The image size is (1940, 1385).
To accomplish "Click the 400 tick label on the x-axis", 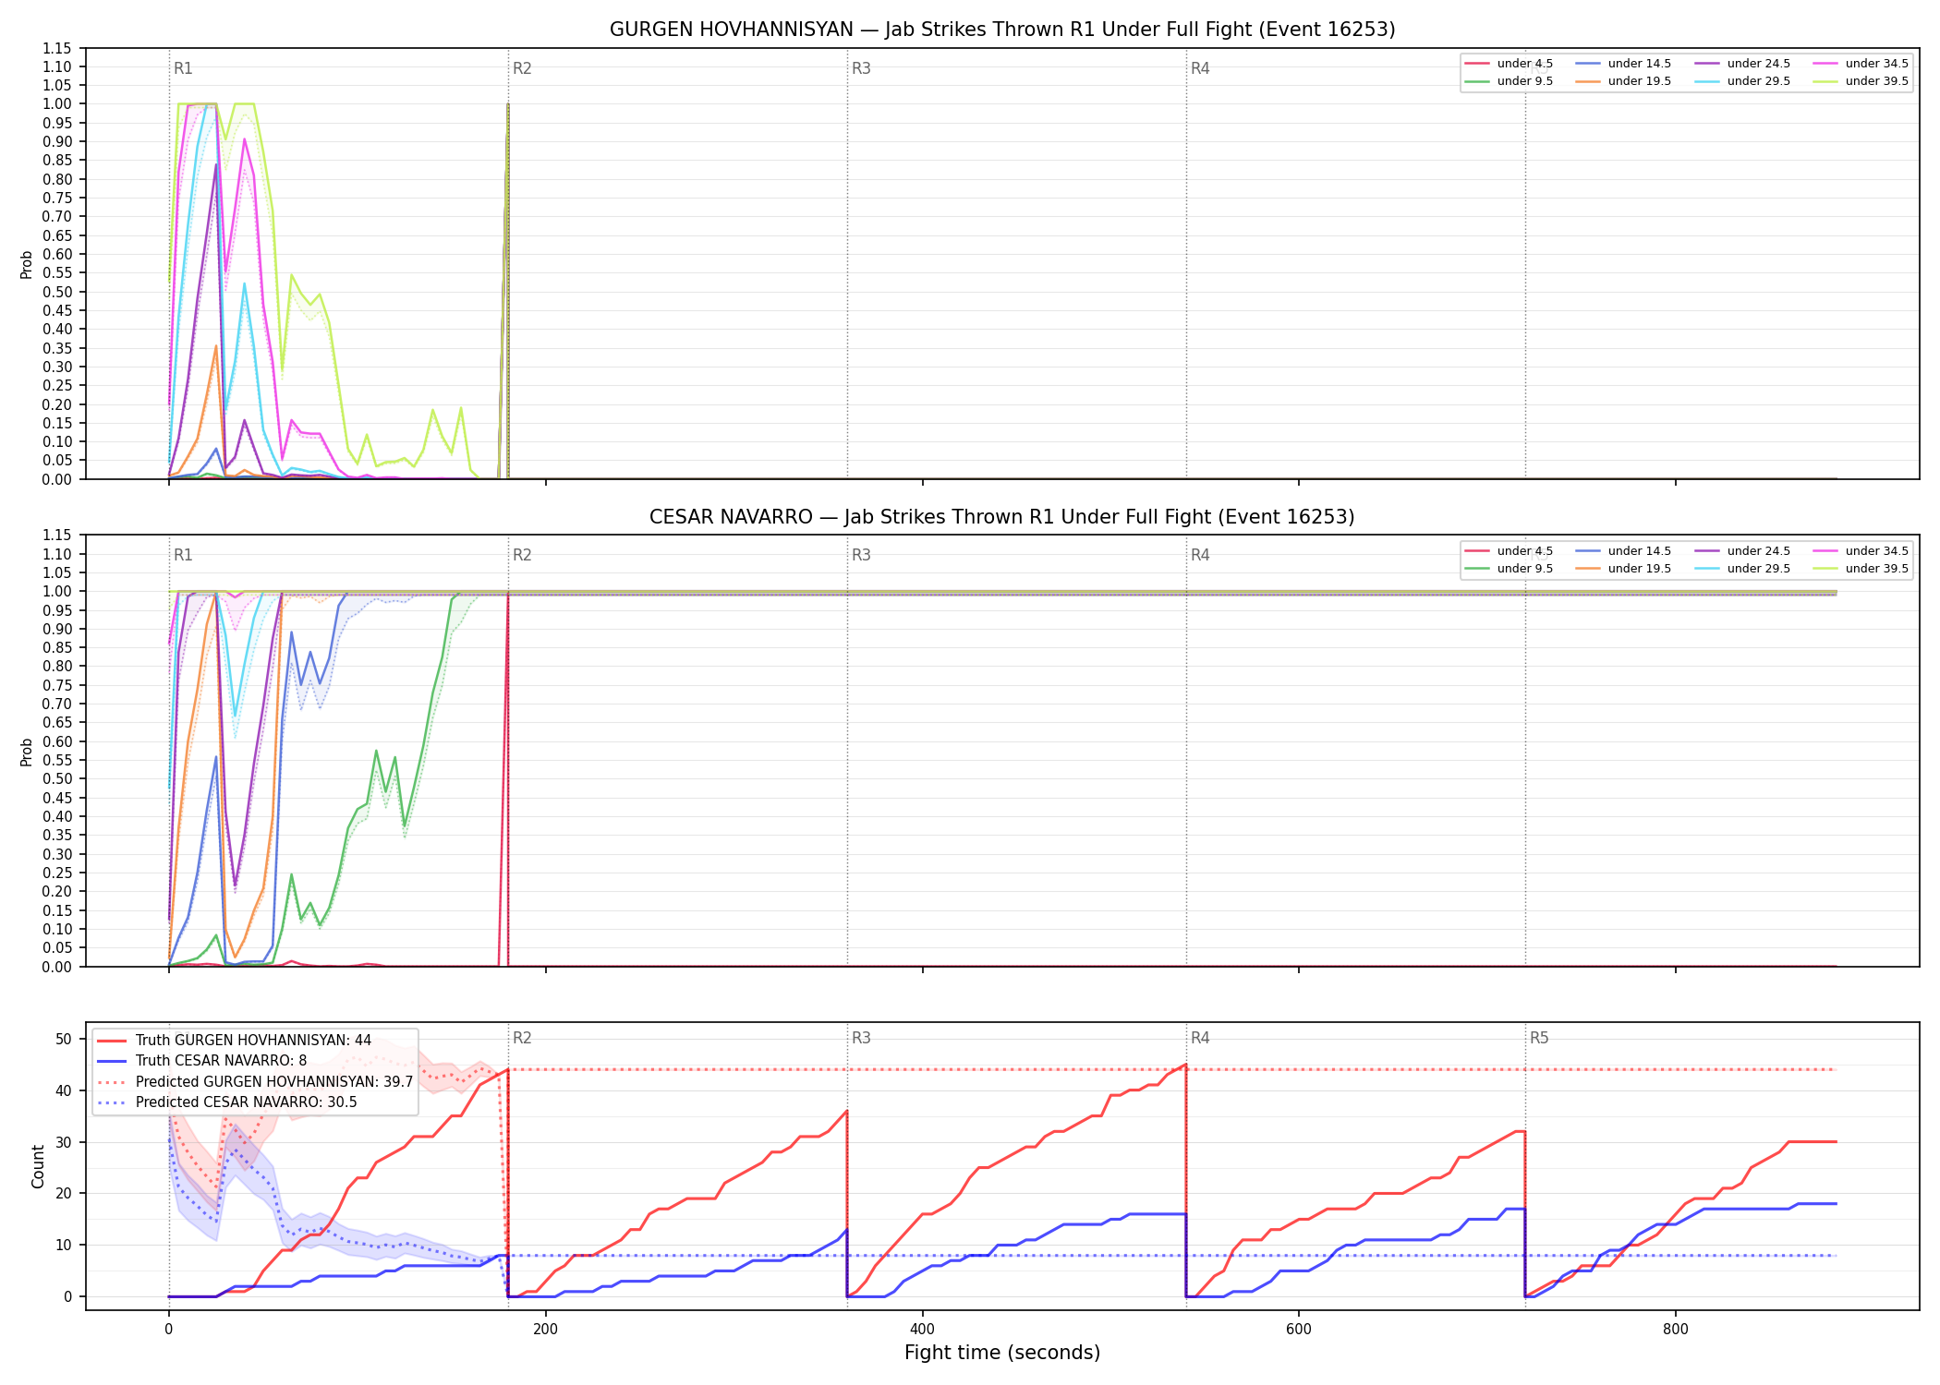I will [922, 1330].
